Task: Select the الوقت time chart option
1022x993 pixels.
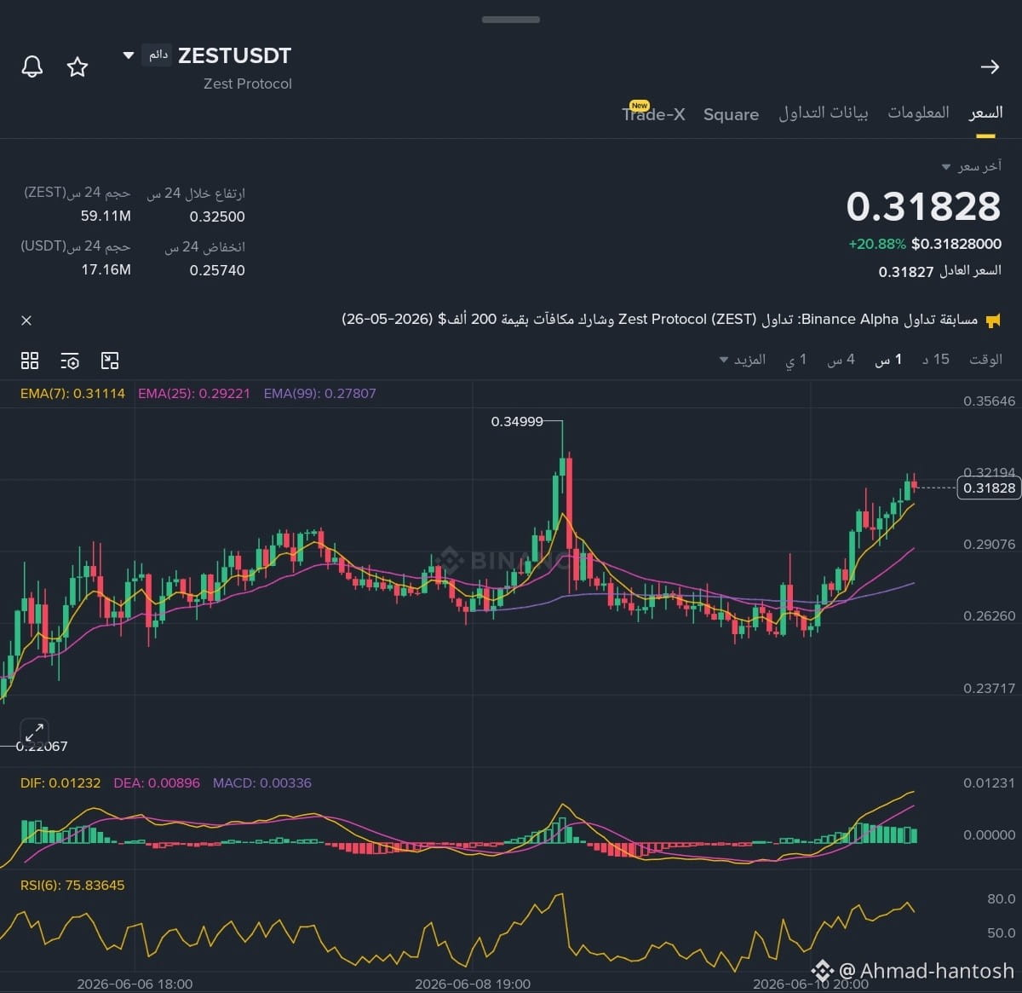Action: pyautogui.click(x=985, y=360)
